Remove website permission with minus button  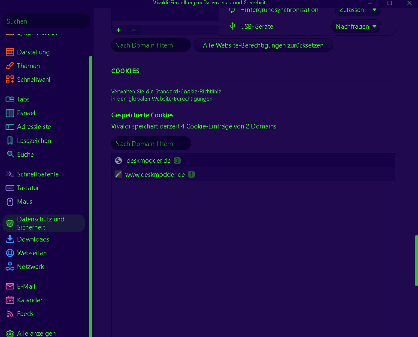click(x=133, y=30)
